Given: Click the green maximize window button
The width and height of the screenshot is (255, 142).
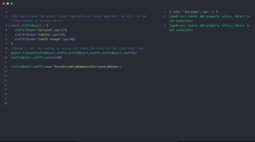Looking at the screenshot, I should [12, 3].
